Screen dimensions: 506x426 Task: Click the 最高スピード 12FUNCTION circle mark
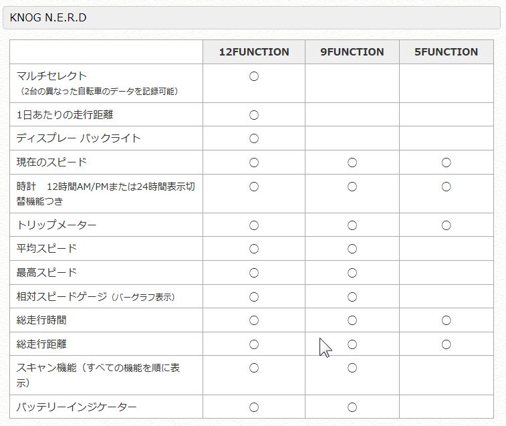tap(254, 273)
